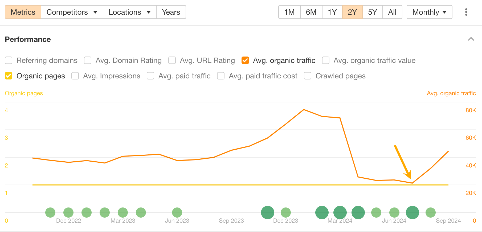Viewport: 482px width, 232px height.
Task: Select the 5Y time range
Action: click(372, 12)
